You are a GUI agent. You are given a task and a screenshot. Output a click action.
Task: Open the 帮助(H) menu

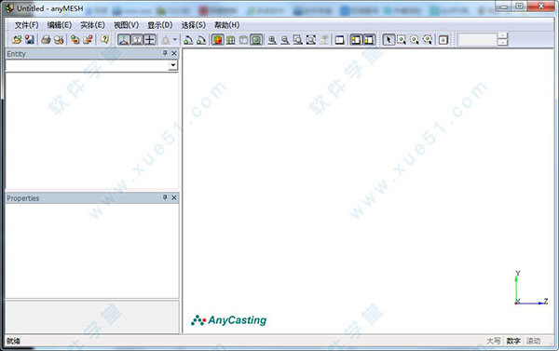(226, 25)
